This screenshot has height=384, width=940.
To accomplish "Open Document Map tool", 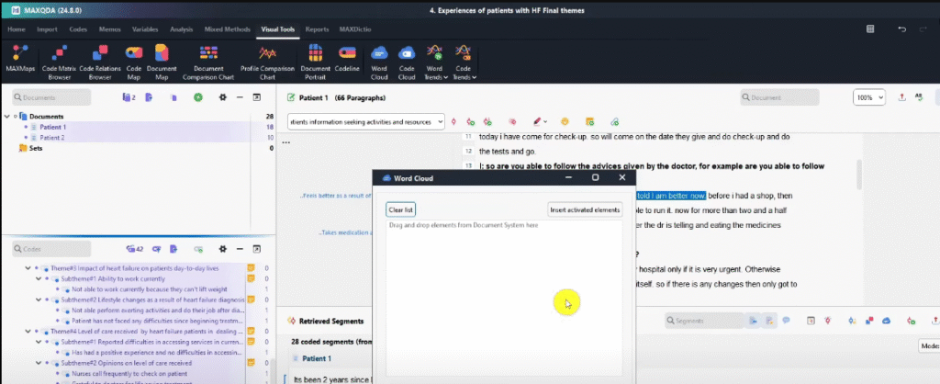I will (x=162, y=62).
